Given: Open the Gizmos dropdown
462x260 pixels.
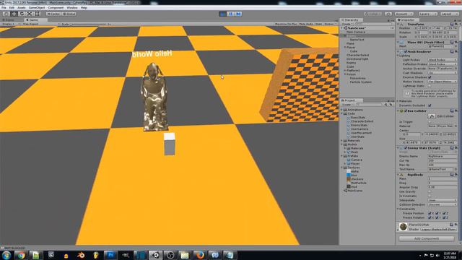Looking at the screenshot, I should [x=330, y=24].
